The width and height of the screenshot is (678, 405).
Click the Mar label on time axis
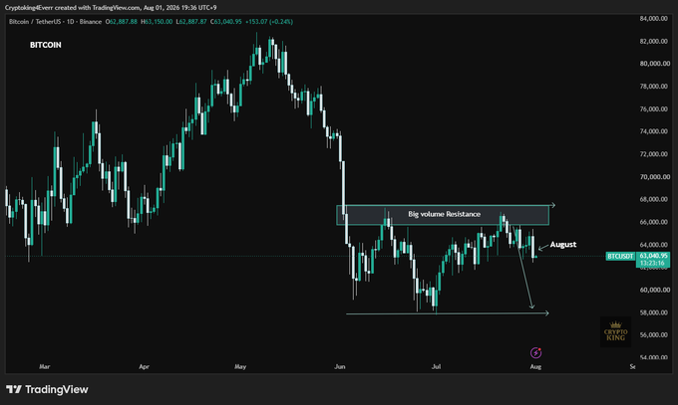click(x=45, y=366)
